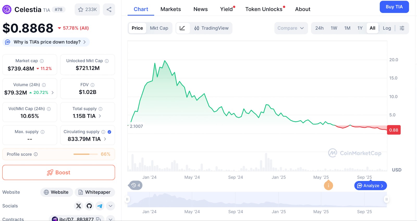Click the FDV info icon
This screenshot has height=221, width=417.
pyautogui.click(x=92, y=85)
